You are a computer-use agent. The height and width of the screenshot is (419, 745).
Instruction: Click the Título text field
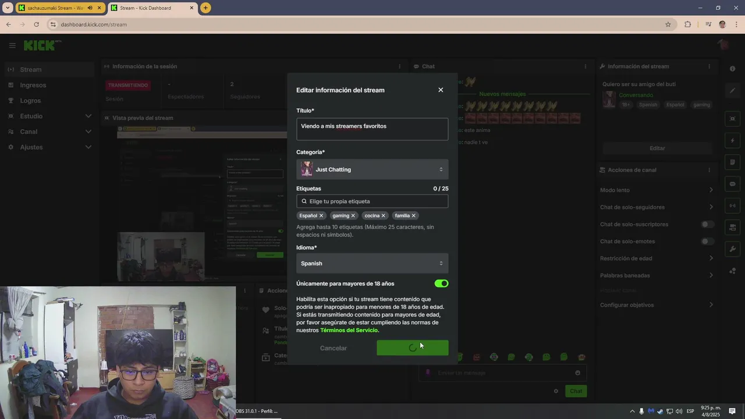[x=372, y=130]
